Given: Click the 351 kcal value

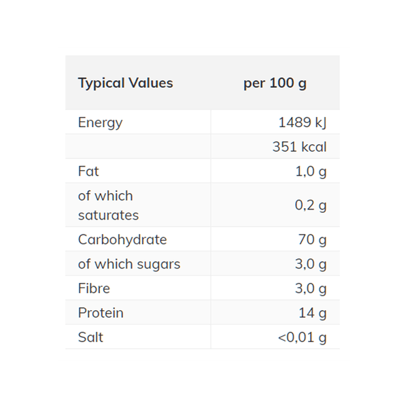Looking at the screenshot, I should click(x=299, y=147).
